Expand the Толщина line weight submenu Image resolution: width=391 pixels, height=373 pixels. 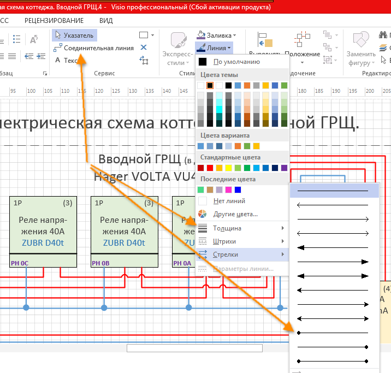point(240,228)
